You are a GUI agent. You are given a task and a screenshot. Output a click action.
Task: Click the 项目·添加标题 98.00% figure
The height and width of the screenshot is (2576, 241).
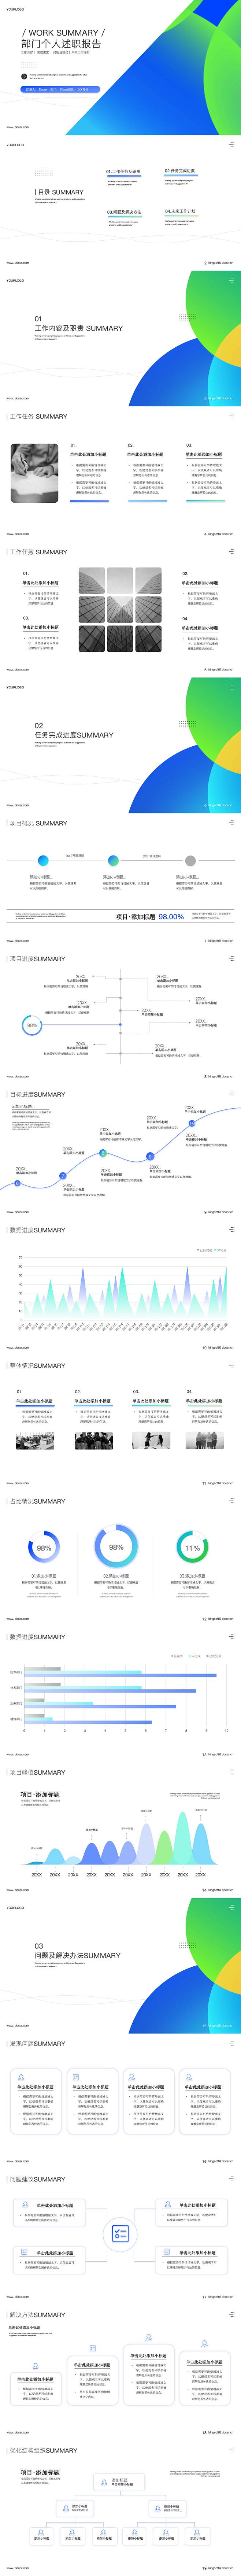[x=150, y=917]
